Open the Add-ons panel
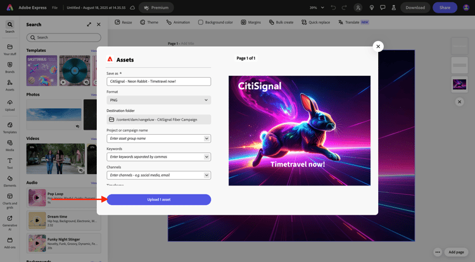 [x=9, y=242]
